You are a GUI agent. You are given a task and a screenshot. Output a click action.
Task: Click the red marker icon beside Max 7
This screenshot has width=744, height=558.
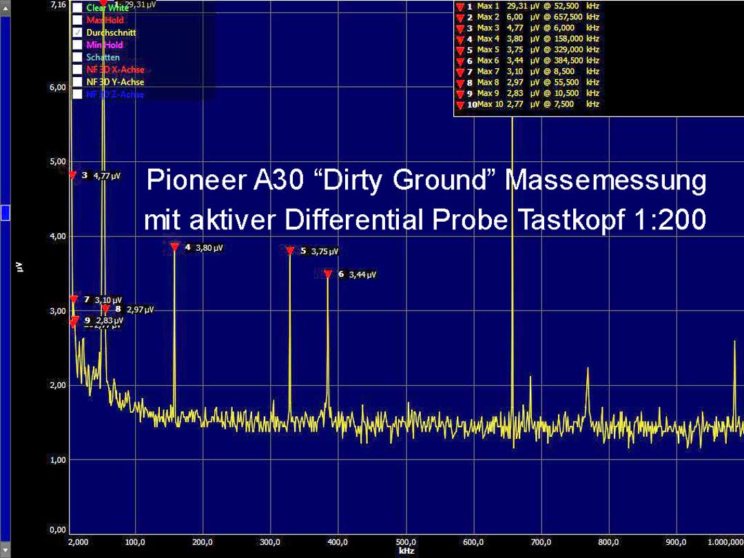(459, 72)
